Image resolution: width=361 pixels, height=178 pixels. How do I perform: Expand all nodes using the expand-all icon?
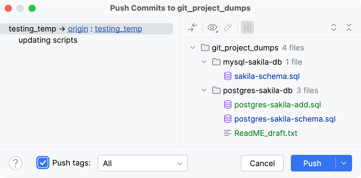point(334,27)
